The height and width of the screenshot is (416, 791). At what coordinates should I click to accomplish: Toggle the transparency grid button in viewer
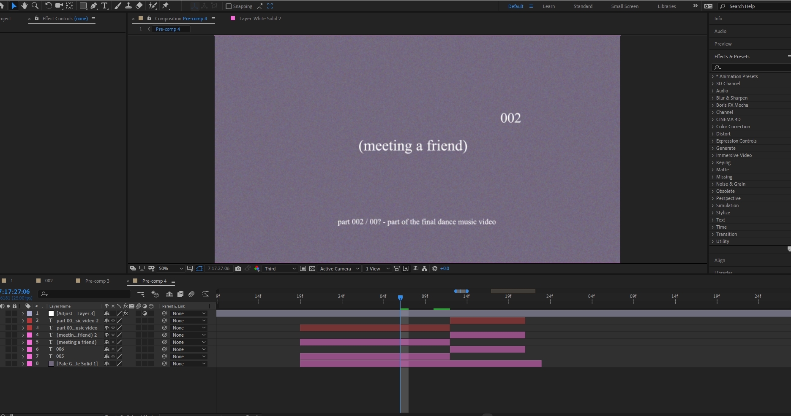pos(312,268)
